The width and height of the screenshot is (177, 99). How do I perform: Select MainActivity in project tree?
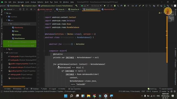coord(17,28)
